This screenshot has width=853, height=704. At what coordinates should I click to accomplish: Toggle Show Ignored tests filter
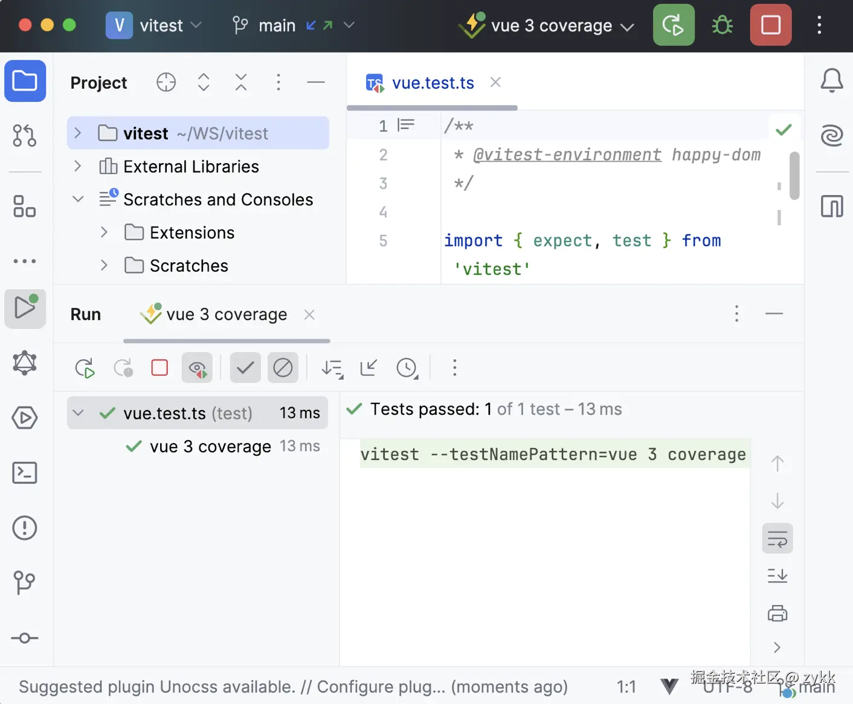[283, 367]
